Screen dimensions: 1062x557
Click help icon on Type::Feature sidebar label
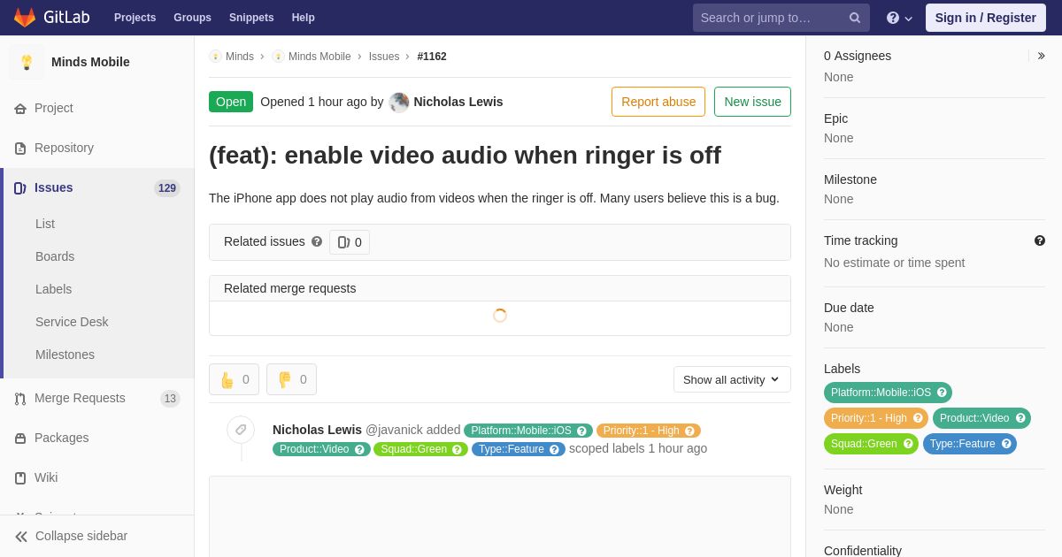(x=1006, y=444)
